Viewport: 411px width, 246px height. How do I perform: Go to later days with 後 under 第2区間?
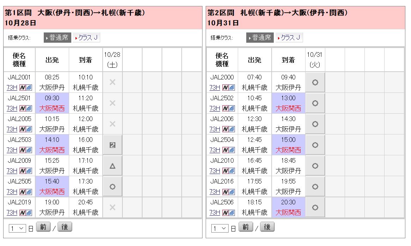(267, 227)
